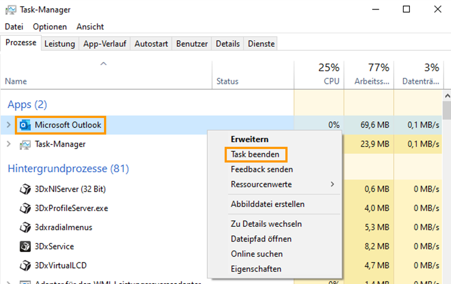The width and height of the screenshot is (451, 284).
Task: Switch to the Benutzer tab
Action: (x=192, y=44)
